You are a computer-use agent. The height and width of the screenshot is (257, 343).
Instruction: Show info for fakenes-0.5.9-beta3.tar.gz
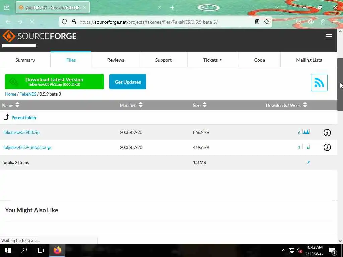[x=327, y=147]
